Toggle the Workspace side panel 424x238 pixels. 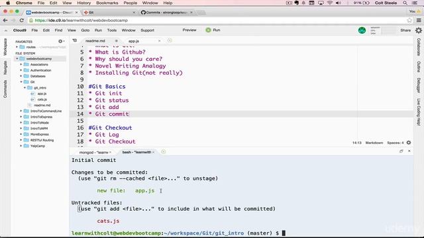(x=5, y=47)
